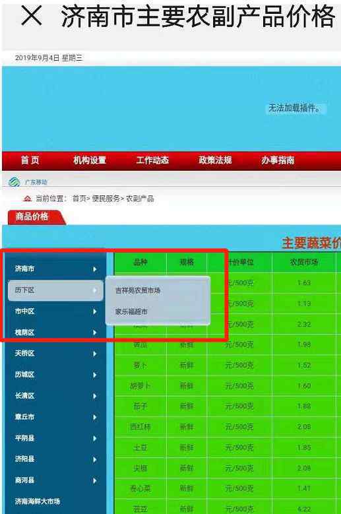Click the arrow icon next to 商河县
This screenshot has width=341, height=514.
[95, 481]
